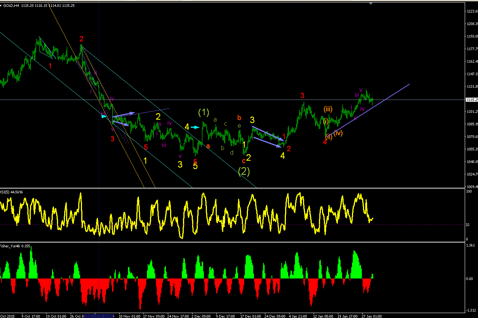Click the red c wave label

pyautogui.click(x=243, y=161)
